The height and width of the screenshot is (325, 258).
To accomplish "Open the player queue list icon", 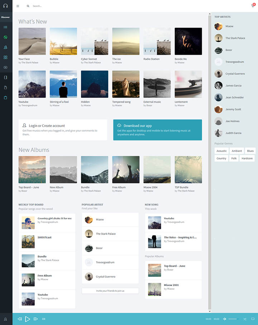I will tap(44, 319).
